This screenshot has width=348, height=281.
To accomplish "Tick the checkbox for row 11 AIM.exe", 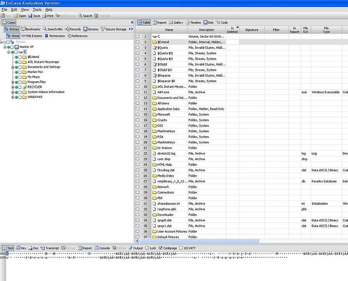I will [x=138, y=92].
